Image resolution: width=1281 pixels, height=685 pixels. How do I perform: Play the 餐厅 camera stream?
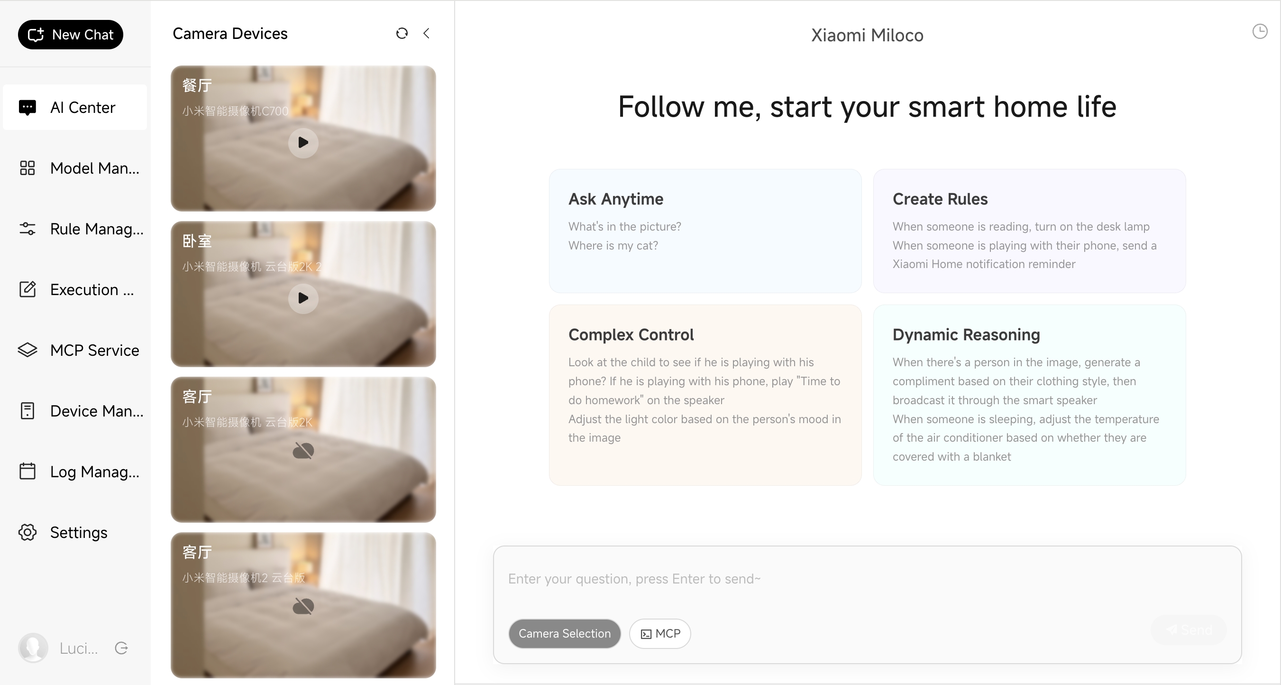click(x=303, y=143)
